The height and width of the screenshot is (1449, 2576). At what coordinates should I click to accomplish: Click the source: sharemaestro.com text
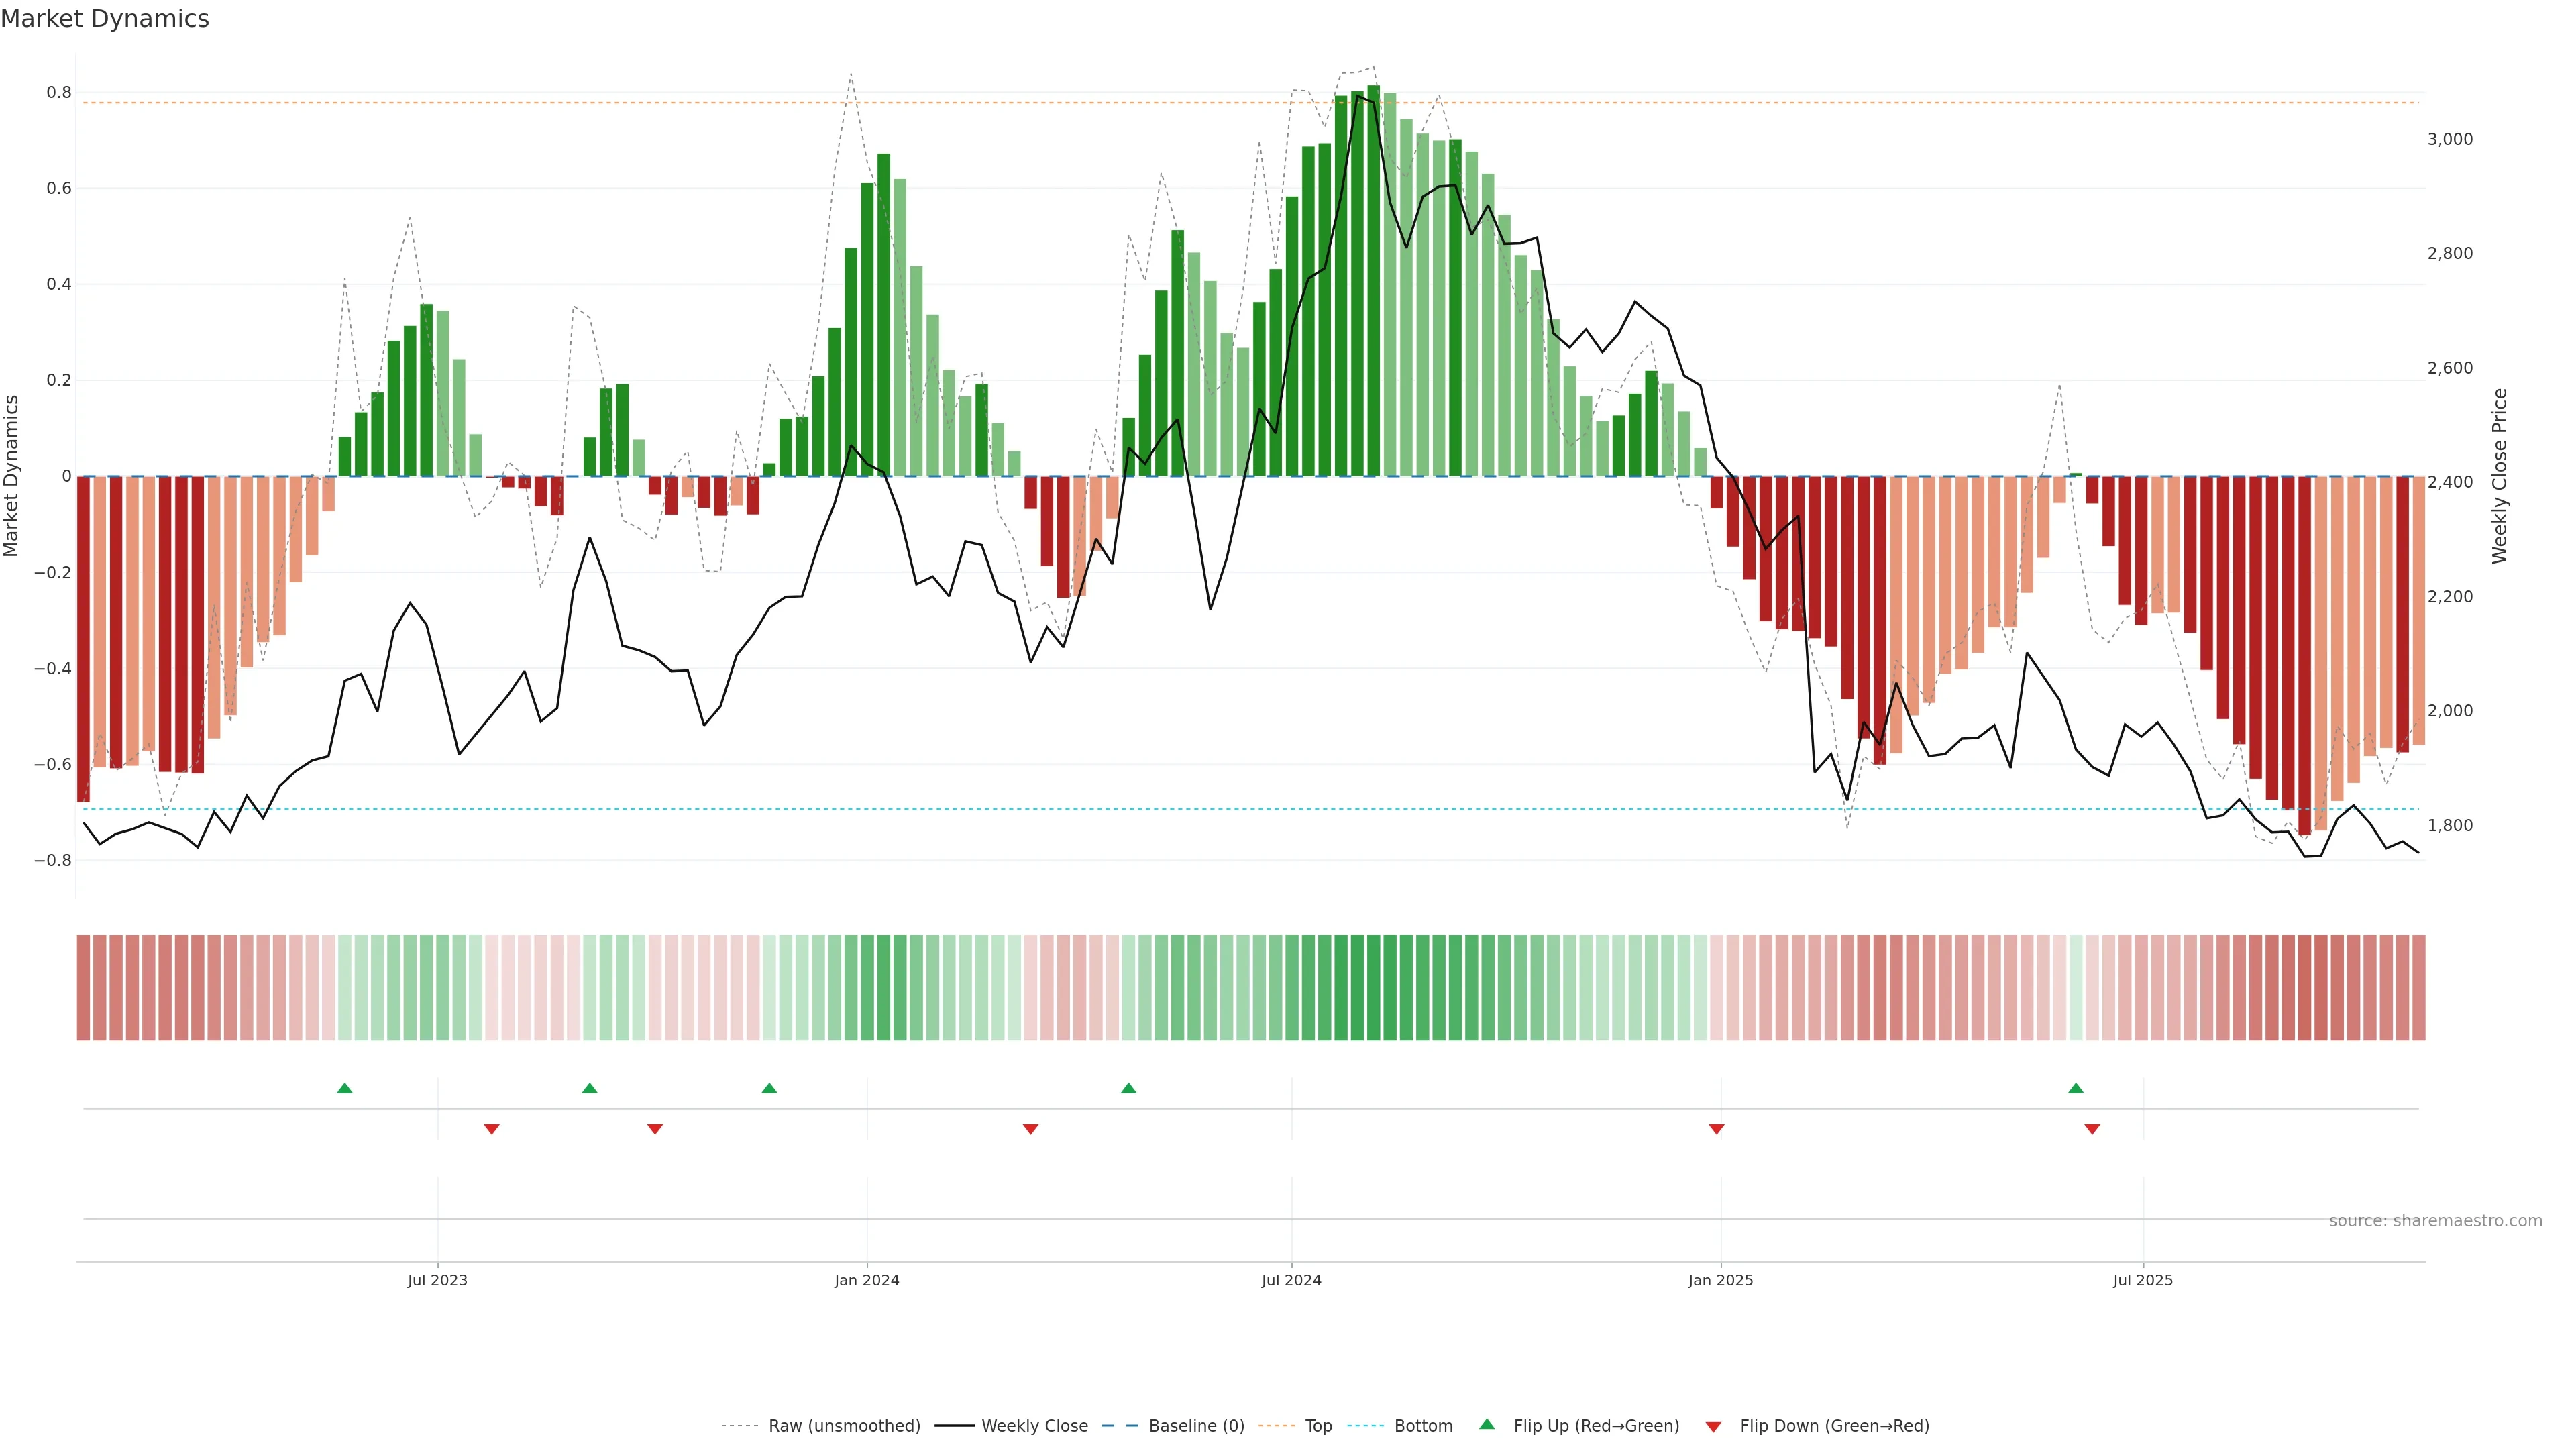click(2435, 1221)
